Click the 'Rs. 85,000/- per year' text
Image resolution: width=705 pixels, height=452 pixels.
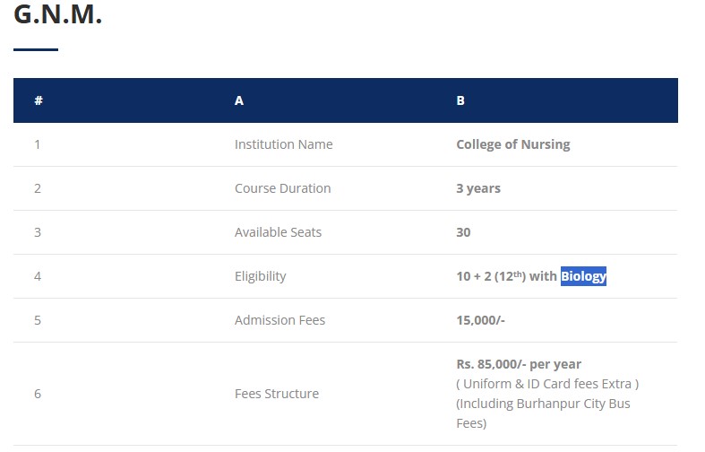[x=519, y=364]
